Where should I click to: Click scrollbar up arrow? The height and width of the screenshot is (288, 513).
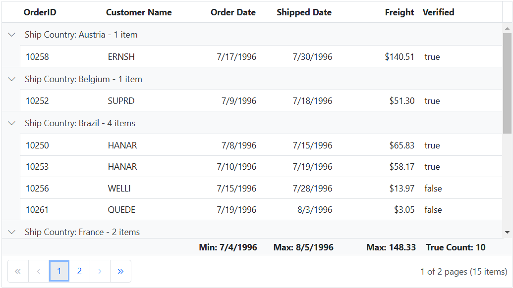pos(507,28)
